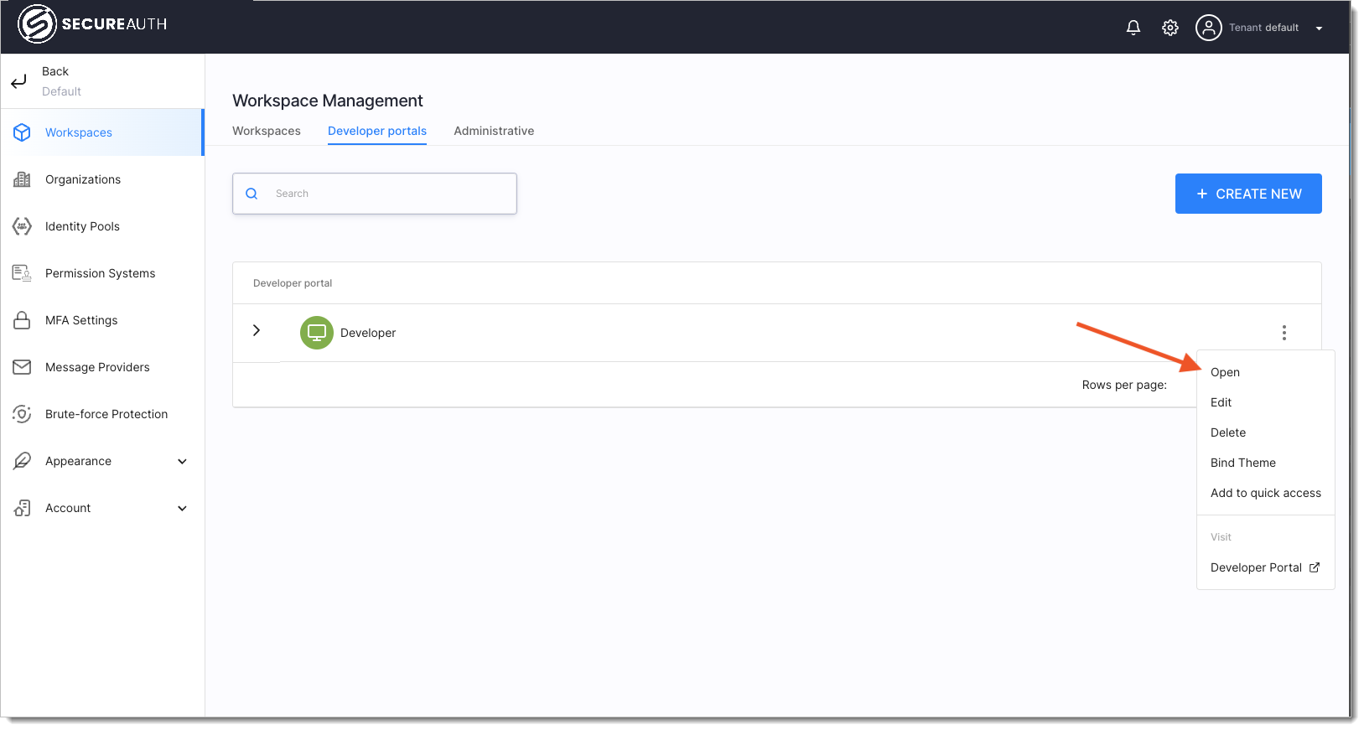The height and width of the screenshot is (730, 1364).
Task: Click the Back Default navigation item
Action: [102, 81]
